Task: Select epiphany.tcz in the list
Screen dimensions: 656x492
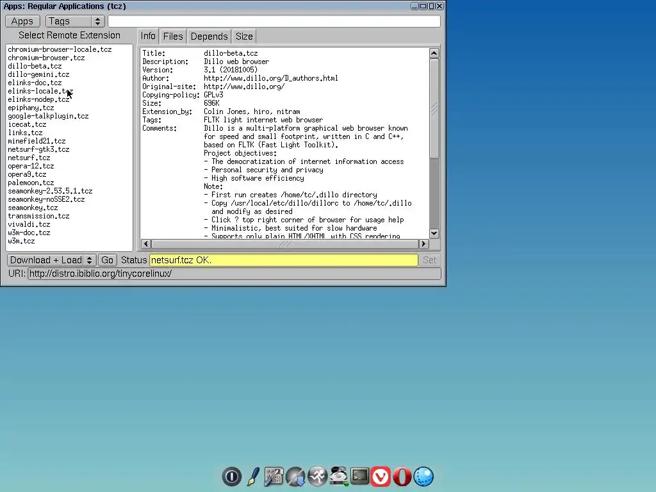Action: [x=69, y=108]
